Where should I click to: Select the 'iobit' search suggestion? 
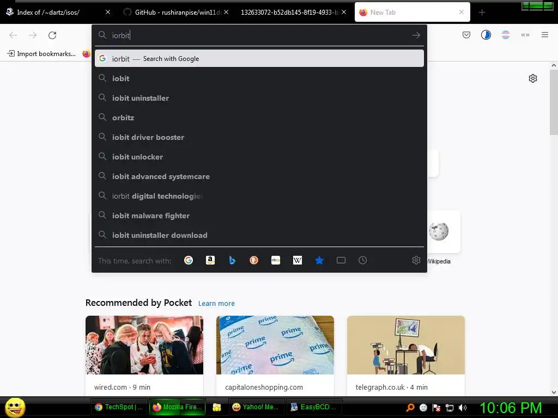point(259,78)
